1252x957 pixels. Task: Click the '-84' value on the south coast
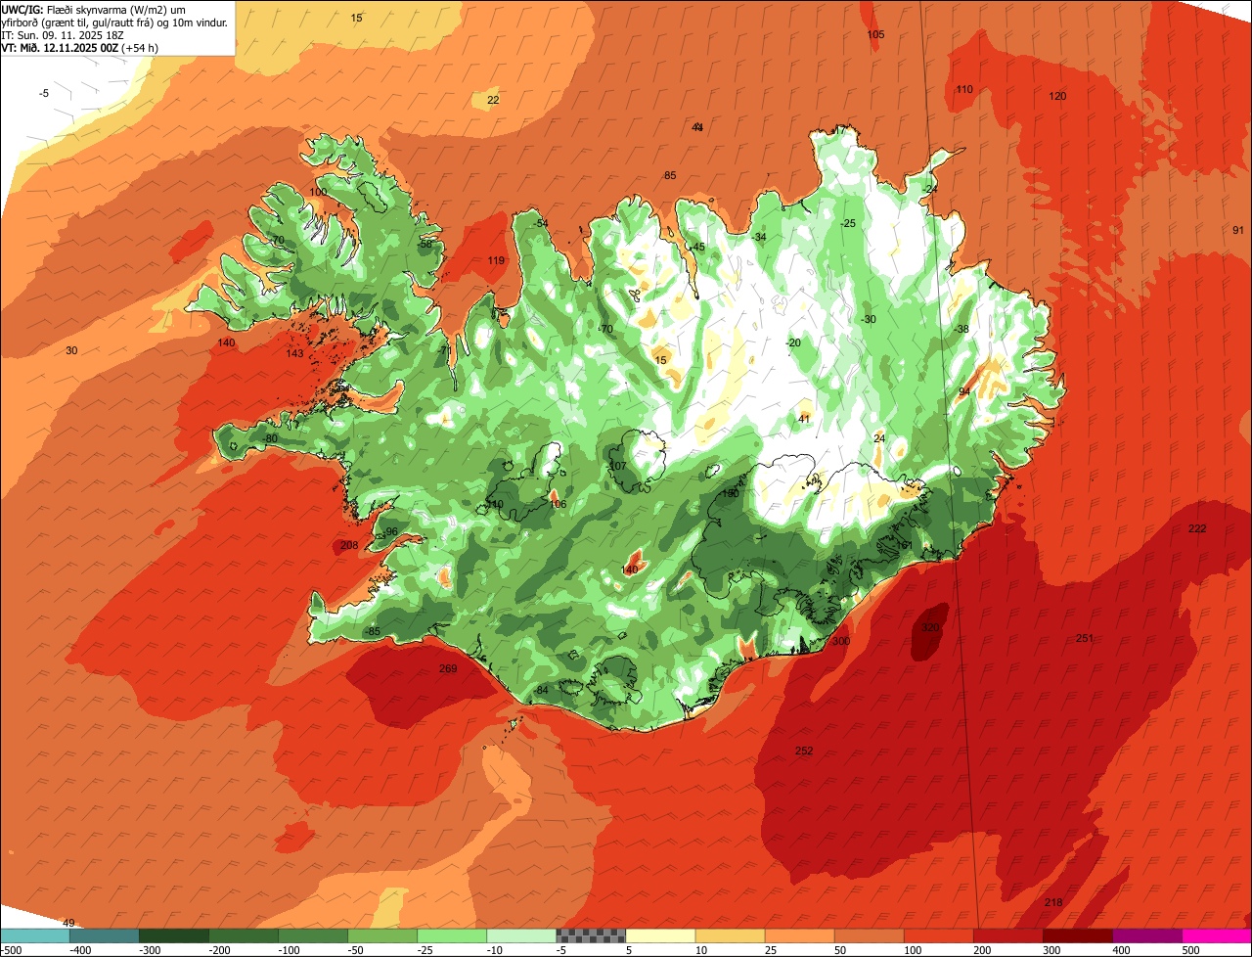541,691
